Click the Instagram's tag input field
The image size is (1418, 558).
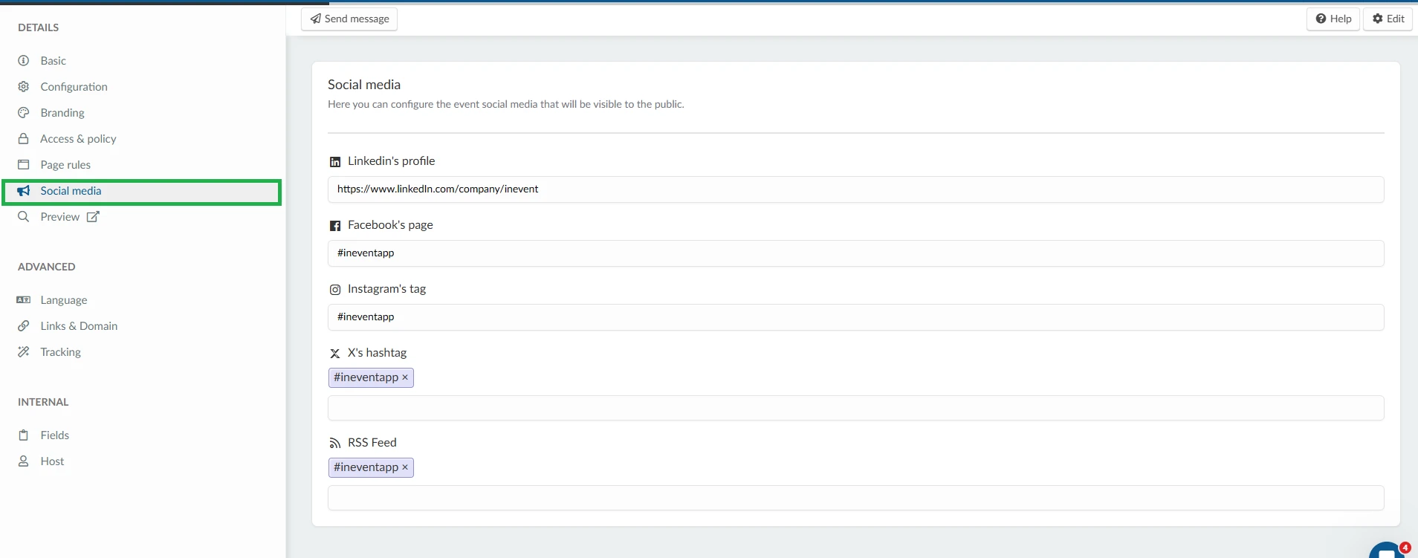point(855,317)
